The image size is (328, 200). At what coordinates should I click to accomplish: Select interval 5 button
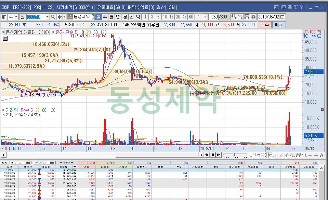[159, 17]
